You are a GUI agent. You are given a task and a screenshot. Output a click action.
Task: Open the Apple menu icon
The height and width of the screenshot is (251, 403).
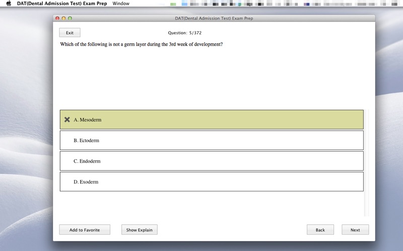tap(9, 4)
